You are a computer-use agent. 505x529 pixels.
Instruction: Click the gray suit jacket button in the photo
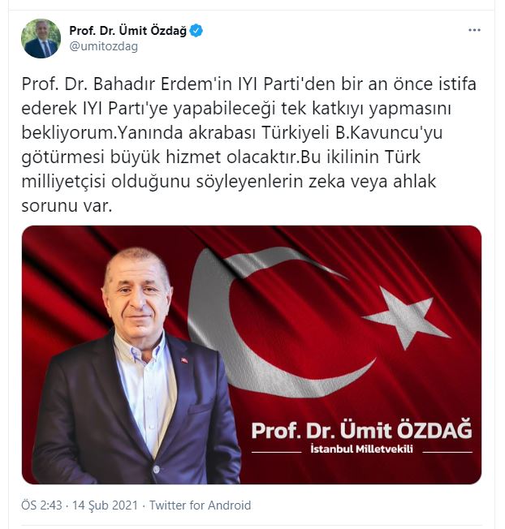coord(156,469)
